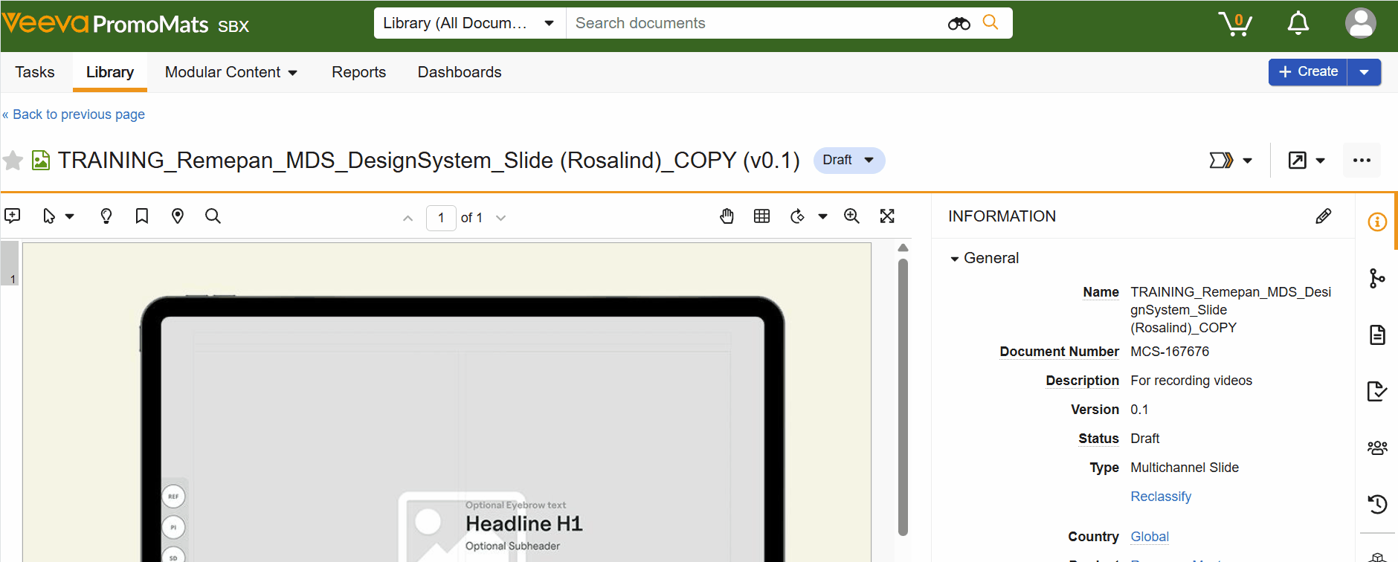
Task: Open the notifications bell
Action: point(1298,24)
